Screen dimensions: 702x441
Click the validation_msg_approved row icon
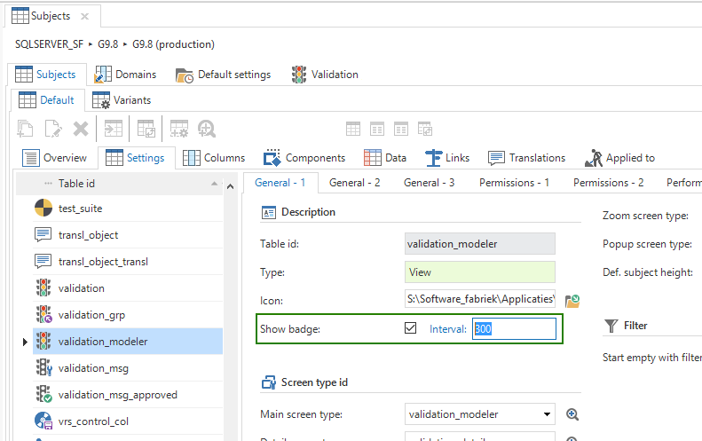click(43, 395)
